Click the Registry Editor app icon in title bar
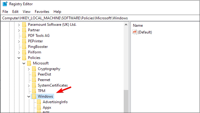Screen dimensions: 200x113 (x=5, y=4)
